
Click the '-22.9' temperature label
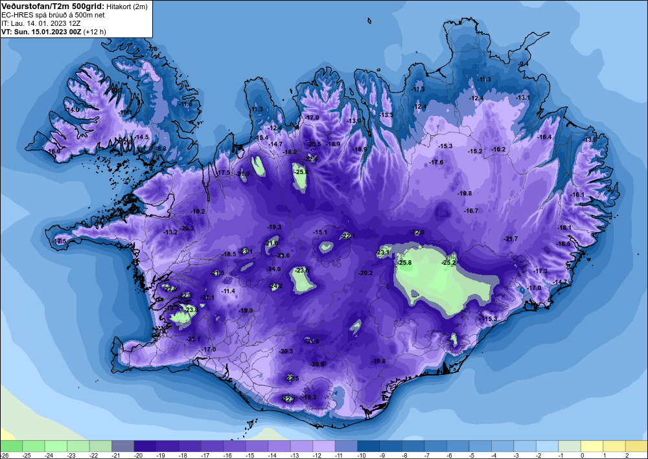point(169,289)
